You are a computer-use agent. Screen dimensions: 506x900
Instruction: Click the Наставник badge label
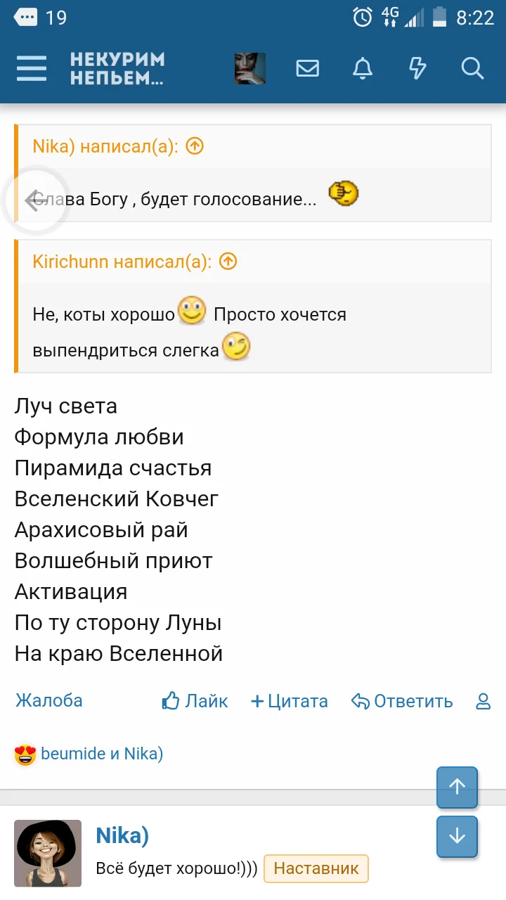[316, 869]
